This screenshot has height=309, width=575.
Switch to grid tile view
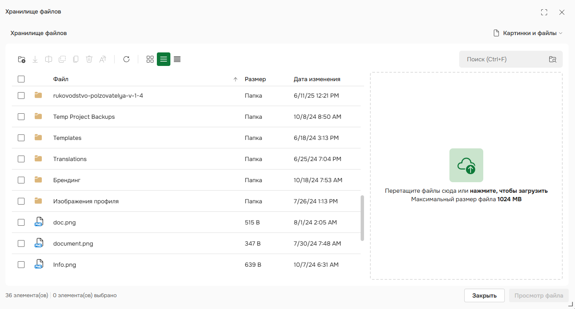click(150, 59)
